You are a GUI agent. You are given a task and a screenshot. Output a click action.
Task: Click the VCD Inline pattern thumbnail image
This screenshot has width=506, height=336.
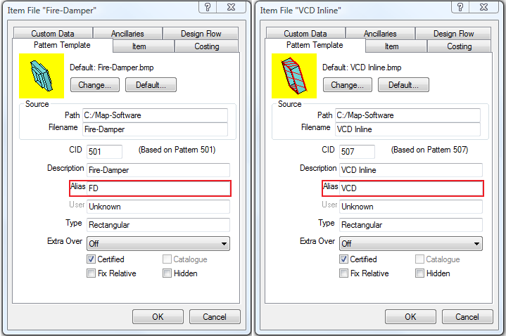[x=293, y=77]
